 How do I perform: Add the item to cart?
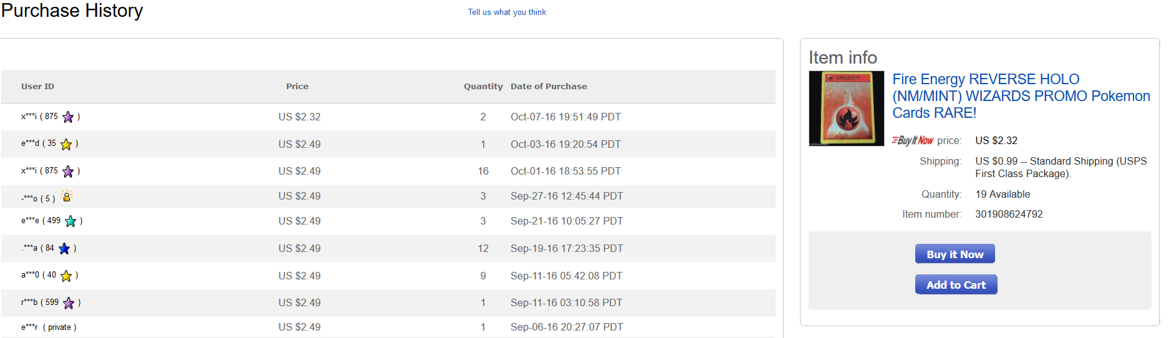pos(956,285)
